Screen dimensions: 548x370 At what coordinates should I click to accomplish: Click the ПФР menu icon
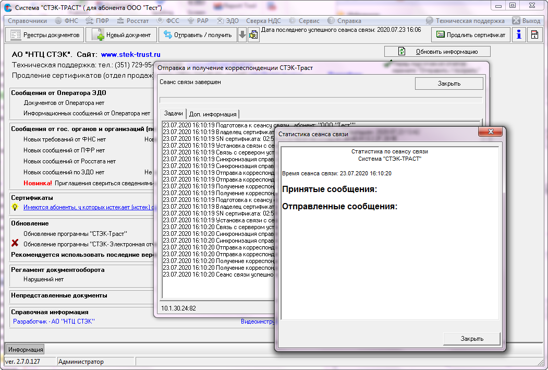(x=90, y=21)
